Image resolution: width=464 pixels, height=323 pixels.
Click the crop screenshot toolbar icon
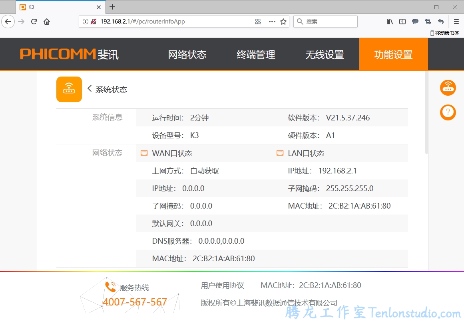(428, 22)
